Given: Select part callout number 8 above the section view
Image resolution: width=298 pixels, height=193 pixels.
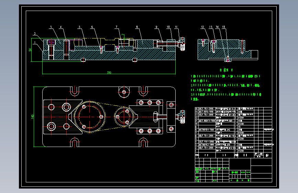Looking at the screenshot, I should pos(137,27).
